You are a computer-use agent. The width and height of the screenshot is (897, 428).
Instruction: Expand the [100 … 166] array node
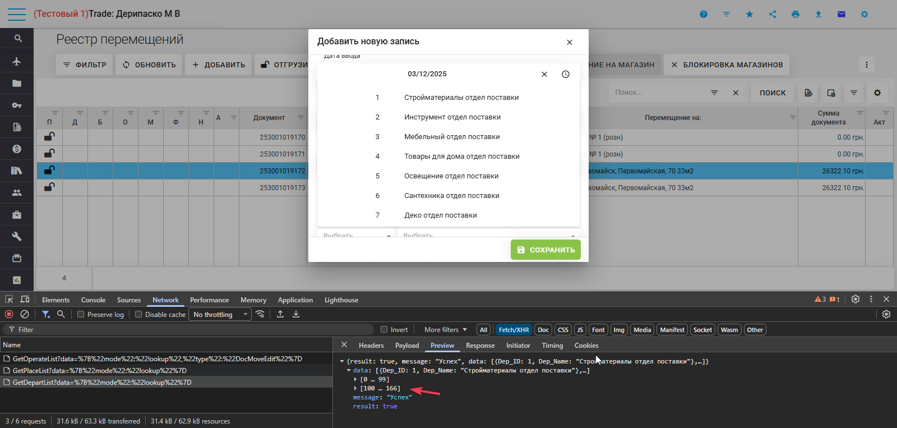pos(355,388)
